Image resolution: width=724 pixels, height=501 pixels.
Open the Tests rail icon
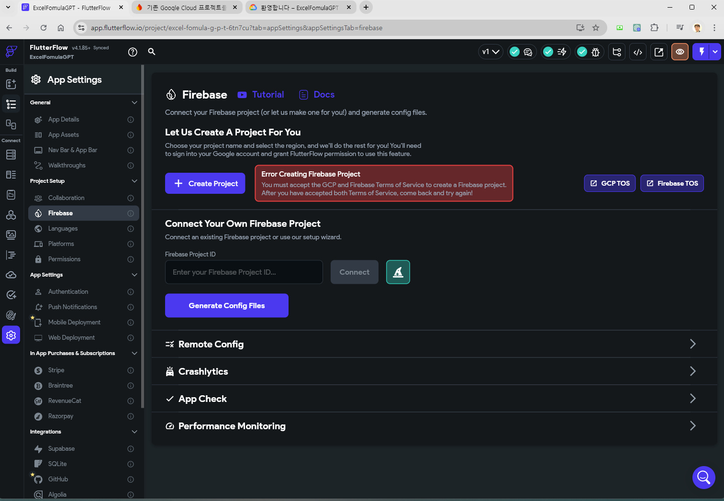click(x=11, y=295)
